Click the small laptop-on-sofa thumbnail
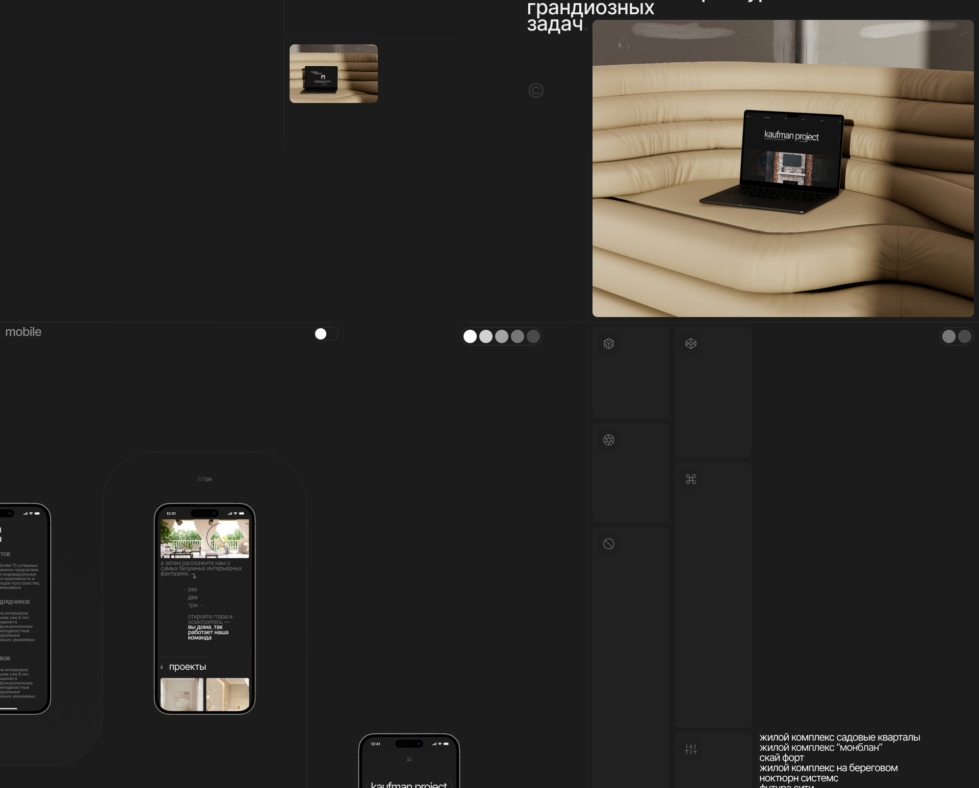The width and height of the screenshot is (979, 788). click(333, 73)
